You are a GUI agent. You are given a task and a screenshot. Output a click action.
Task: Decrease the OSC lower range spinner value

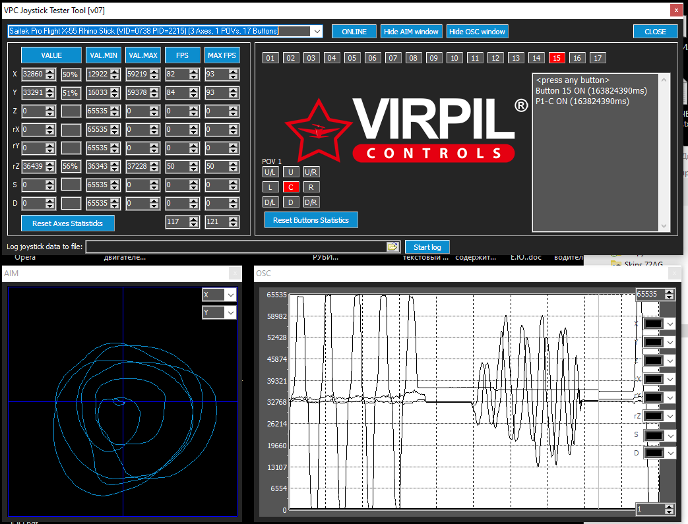[669, 511]
